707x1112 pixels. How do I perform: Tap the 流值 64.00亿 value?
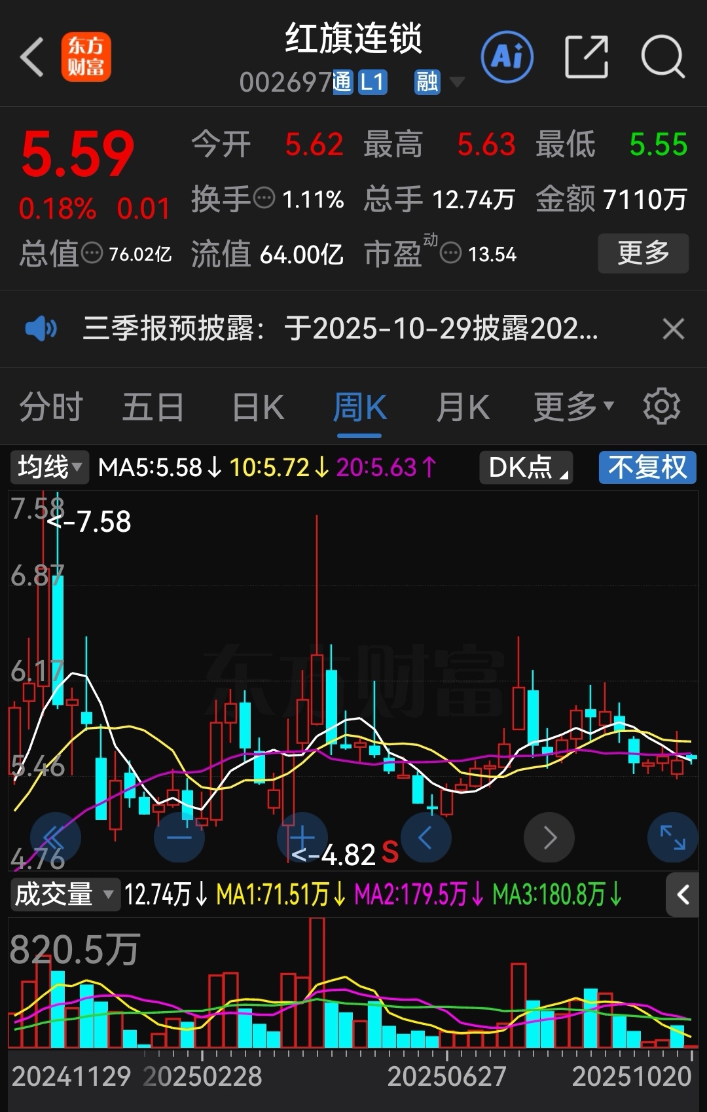(301, 253)
